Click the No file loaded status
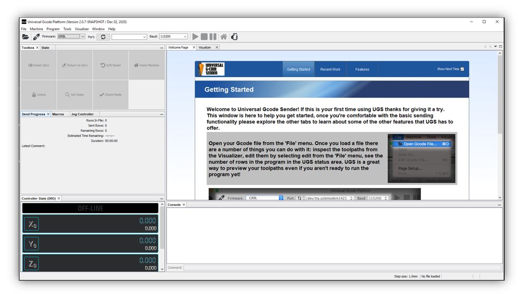Viewport: 520px width, 294px height. click(x=430, y=277)
